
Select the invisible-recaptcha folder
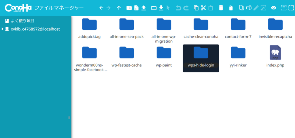(275, 29)
